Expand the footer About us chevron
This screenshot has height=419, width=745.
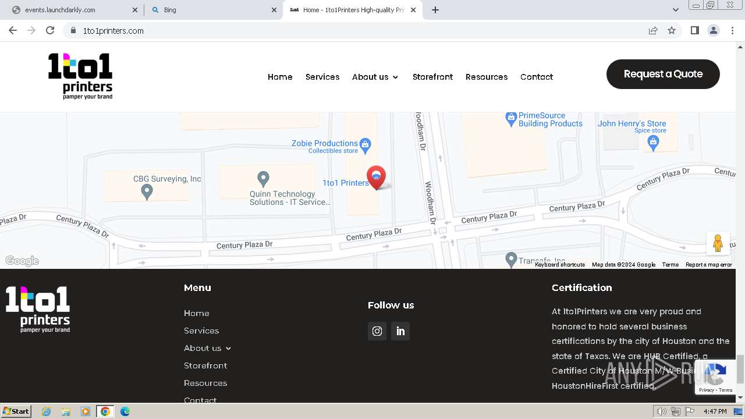228,349
